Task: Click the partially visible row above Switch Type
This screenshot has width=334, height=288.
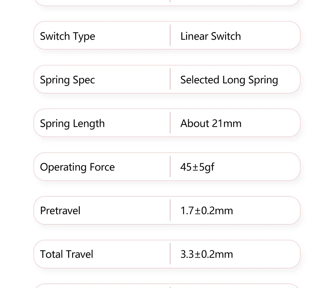Action: point(167,3)
